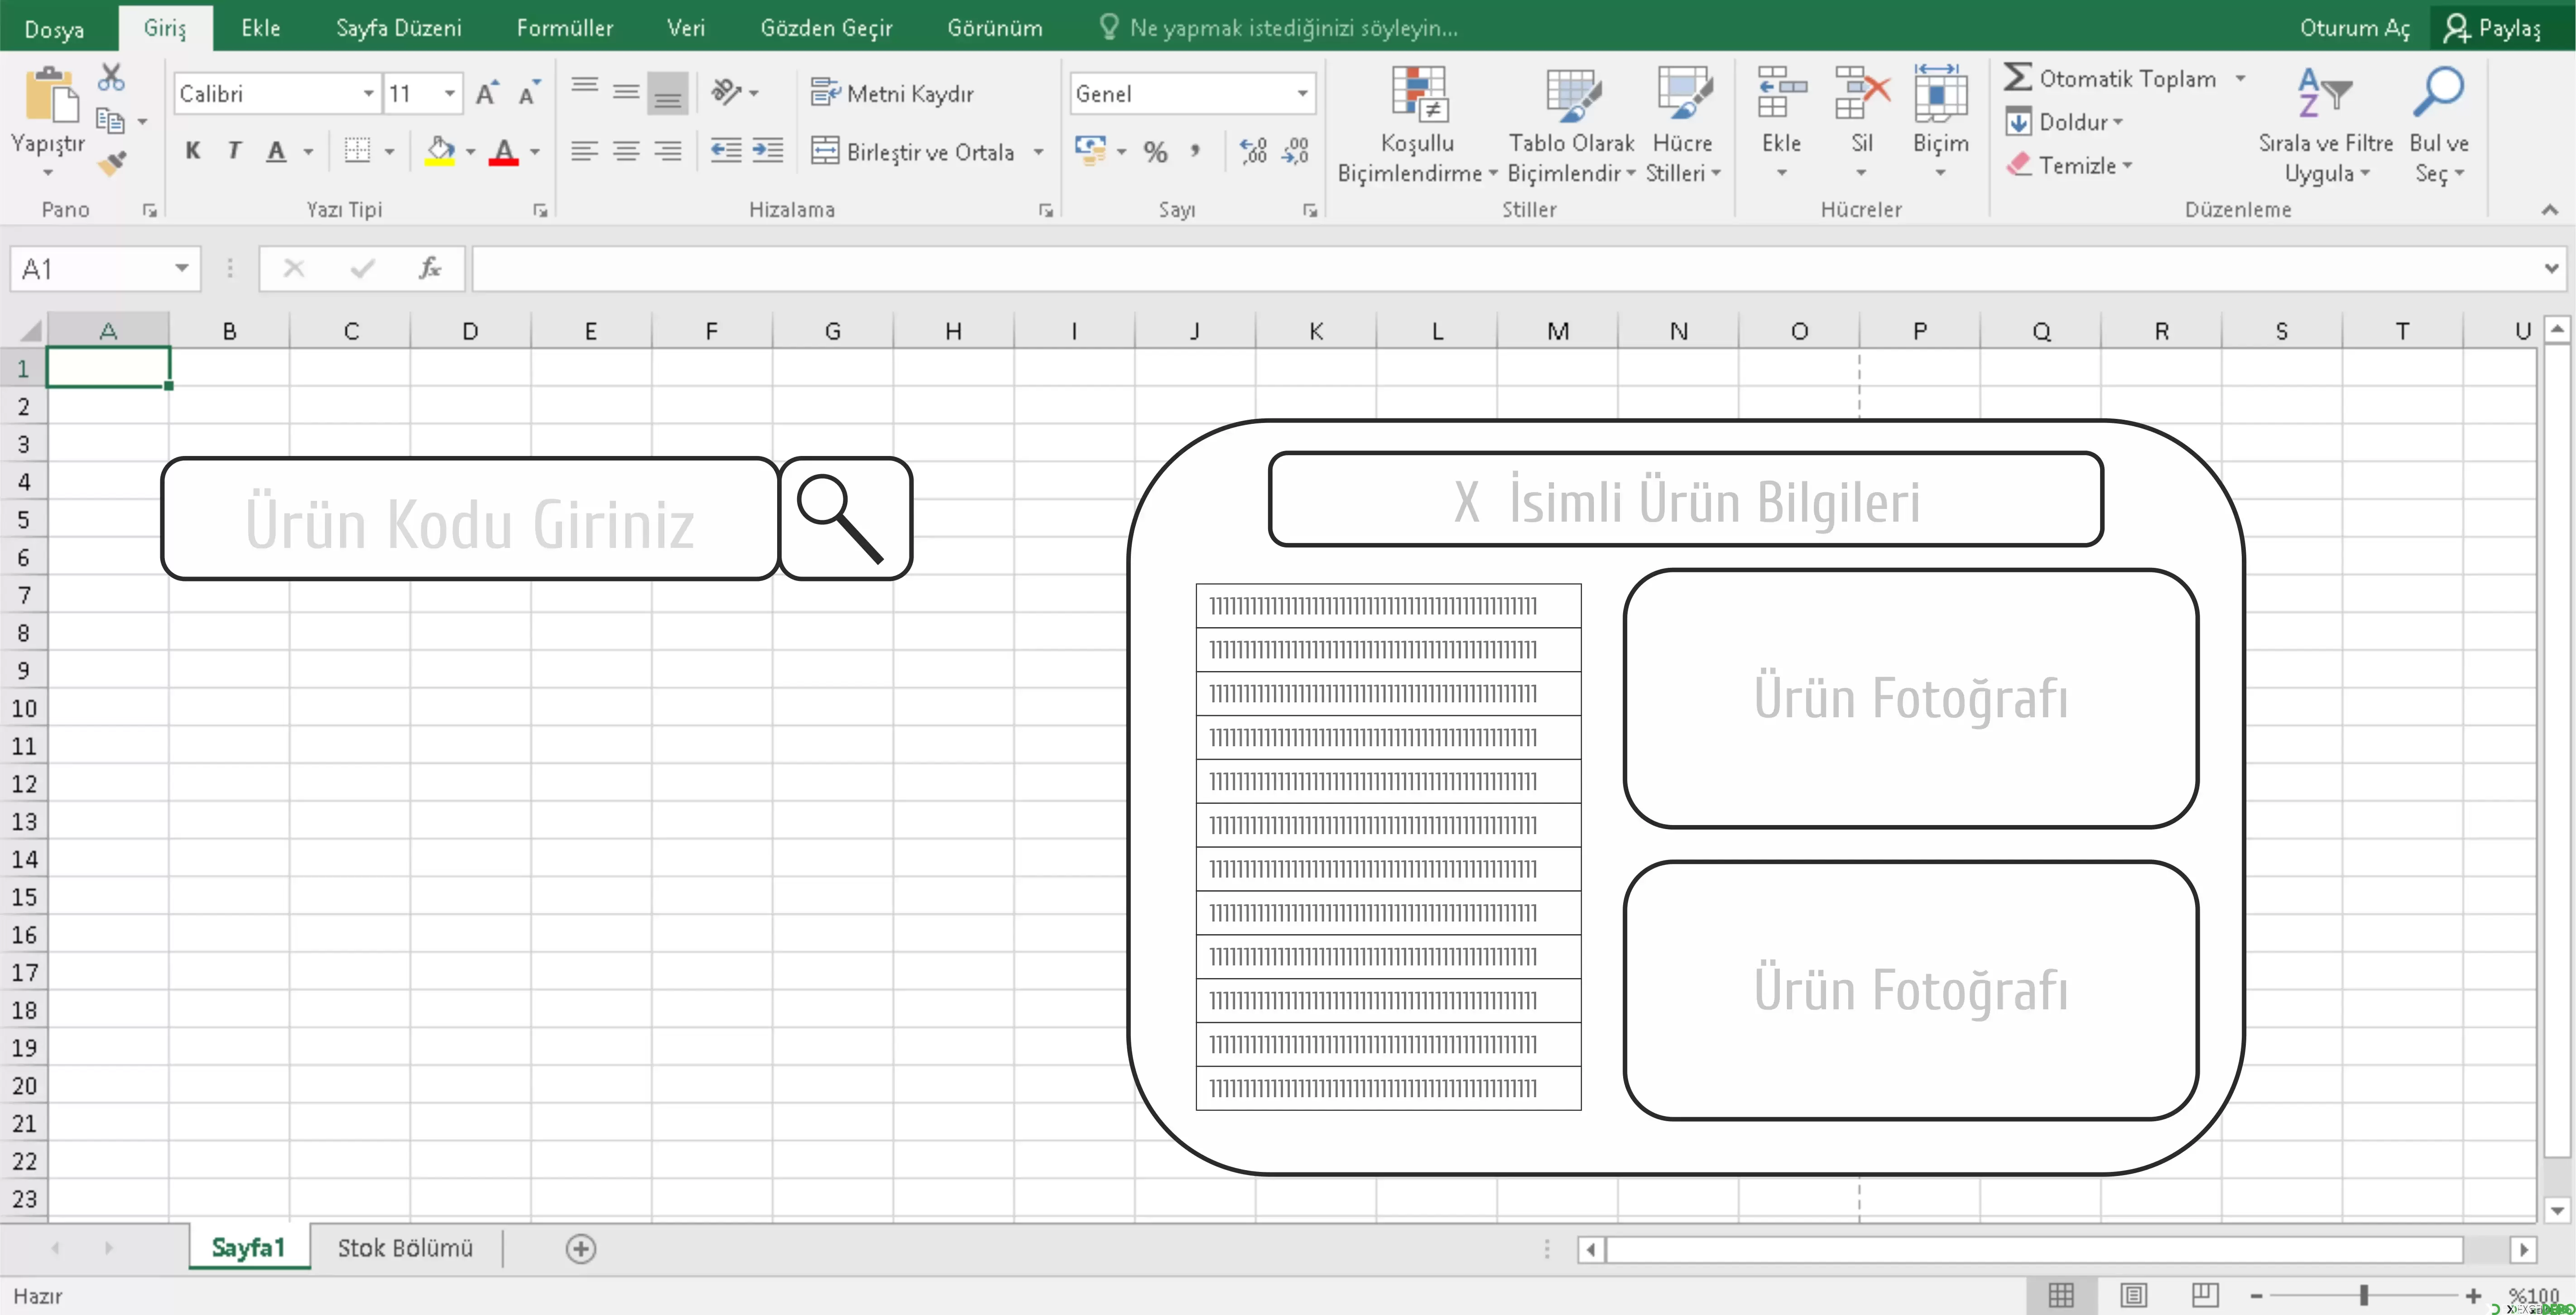
Task: Click the zoom slider handle
Action: coord(2364,1295)
